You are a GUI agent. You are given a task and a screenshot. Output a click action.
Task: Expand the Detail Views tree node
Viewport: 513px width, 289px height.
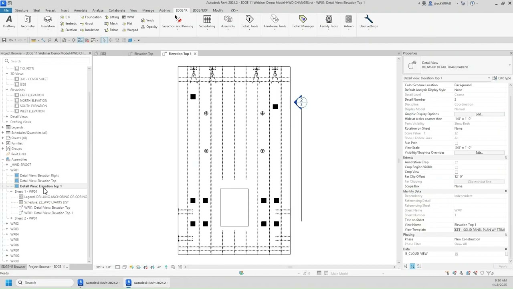coord(7,117)
